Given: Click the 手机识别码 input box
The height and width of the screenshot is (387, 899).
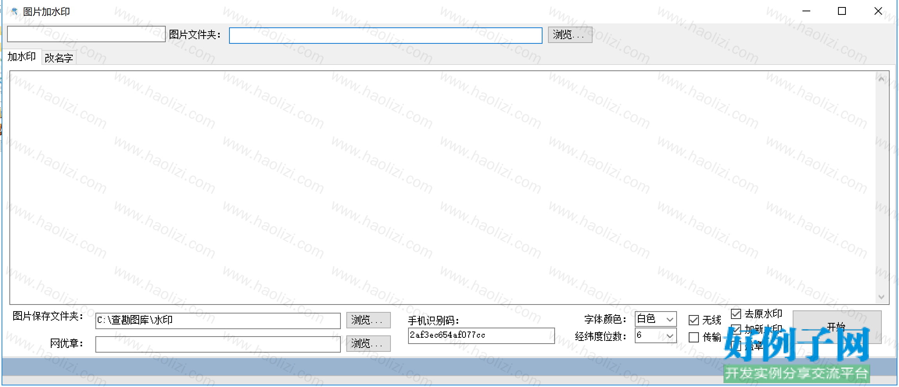Looking at the screenshot, I should (481, 336).
